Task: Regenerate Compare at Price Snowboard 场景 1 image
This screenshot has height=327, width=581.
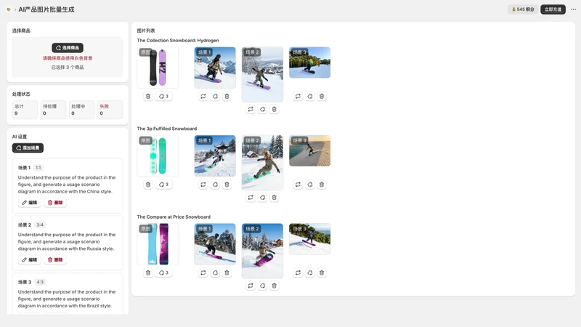Action: 203,273
